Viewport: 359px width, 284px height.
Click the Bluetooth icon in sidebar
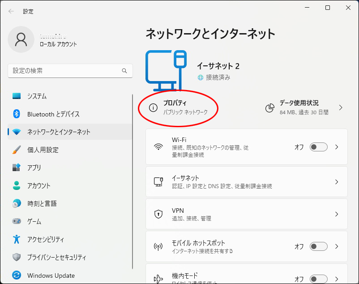coord(17,114)
